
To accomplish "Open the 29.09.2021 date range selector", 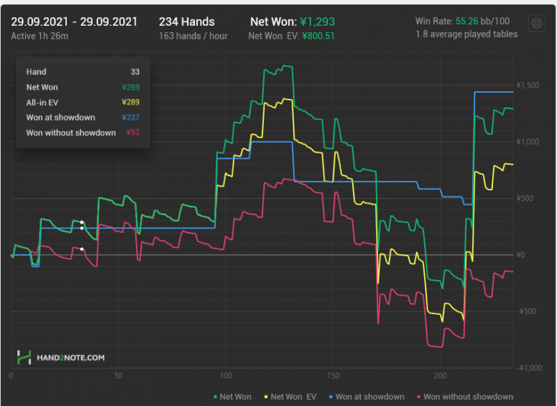I will [x=74, y=21].
